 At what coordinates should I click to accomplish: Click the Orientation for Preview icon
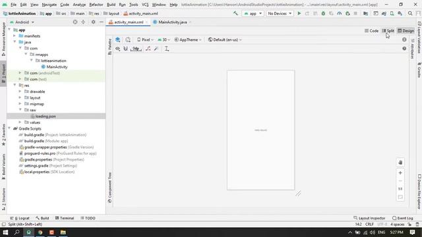click(x=128, y=39)
